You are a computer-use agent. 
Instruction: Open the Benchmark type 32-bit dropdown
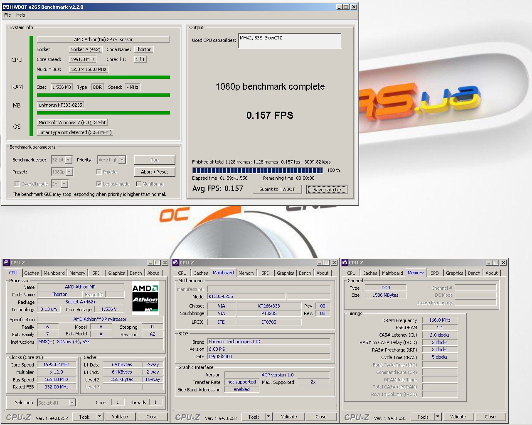click(x=69, y=160)
